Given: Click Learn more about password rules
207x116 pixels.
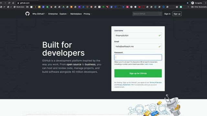Looking at the screenshot, I should point(149,64).
